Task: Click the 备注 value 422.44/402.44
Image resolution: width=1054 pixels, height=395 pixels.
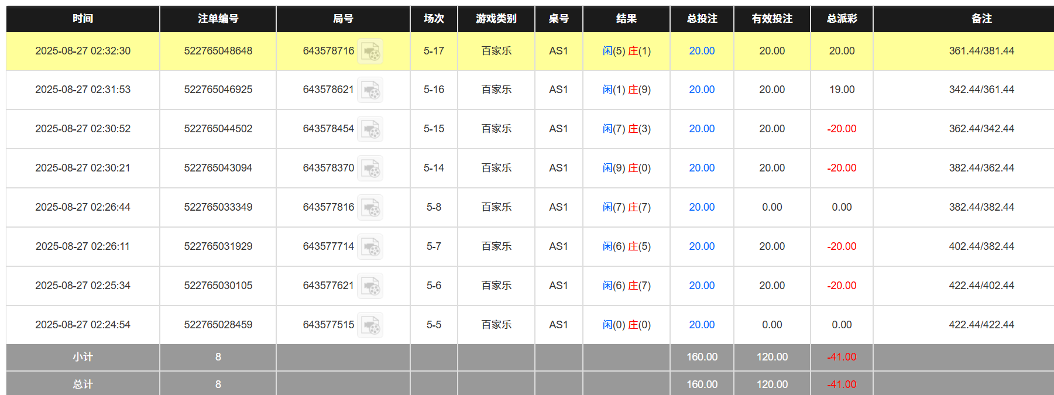Action: click(x=981, y=286)
